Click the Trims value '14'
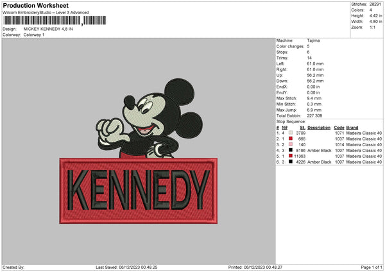The width and height of the screenshot is (385, 272). 309,58
